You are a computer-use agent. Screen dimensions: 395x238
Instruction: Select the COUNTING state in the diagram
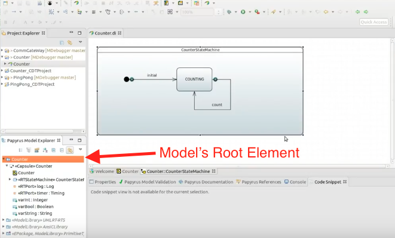194,79
